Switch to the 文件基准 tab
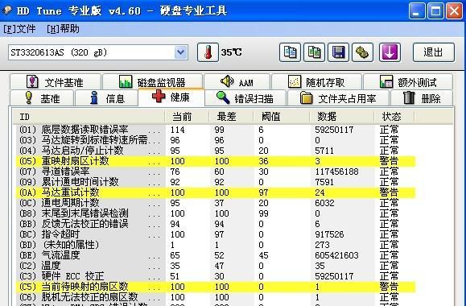 tap(56, 81)
